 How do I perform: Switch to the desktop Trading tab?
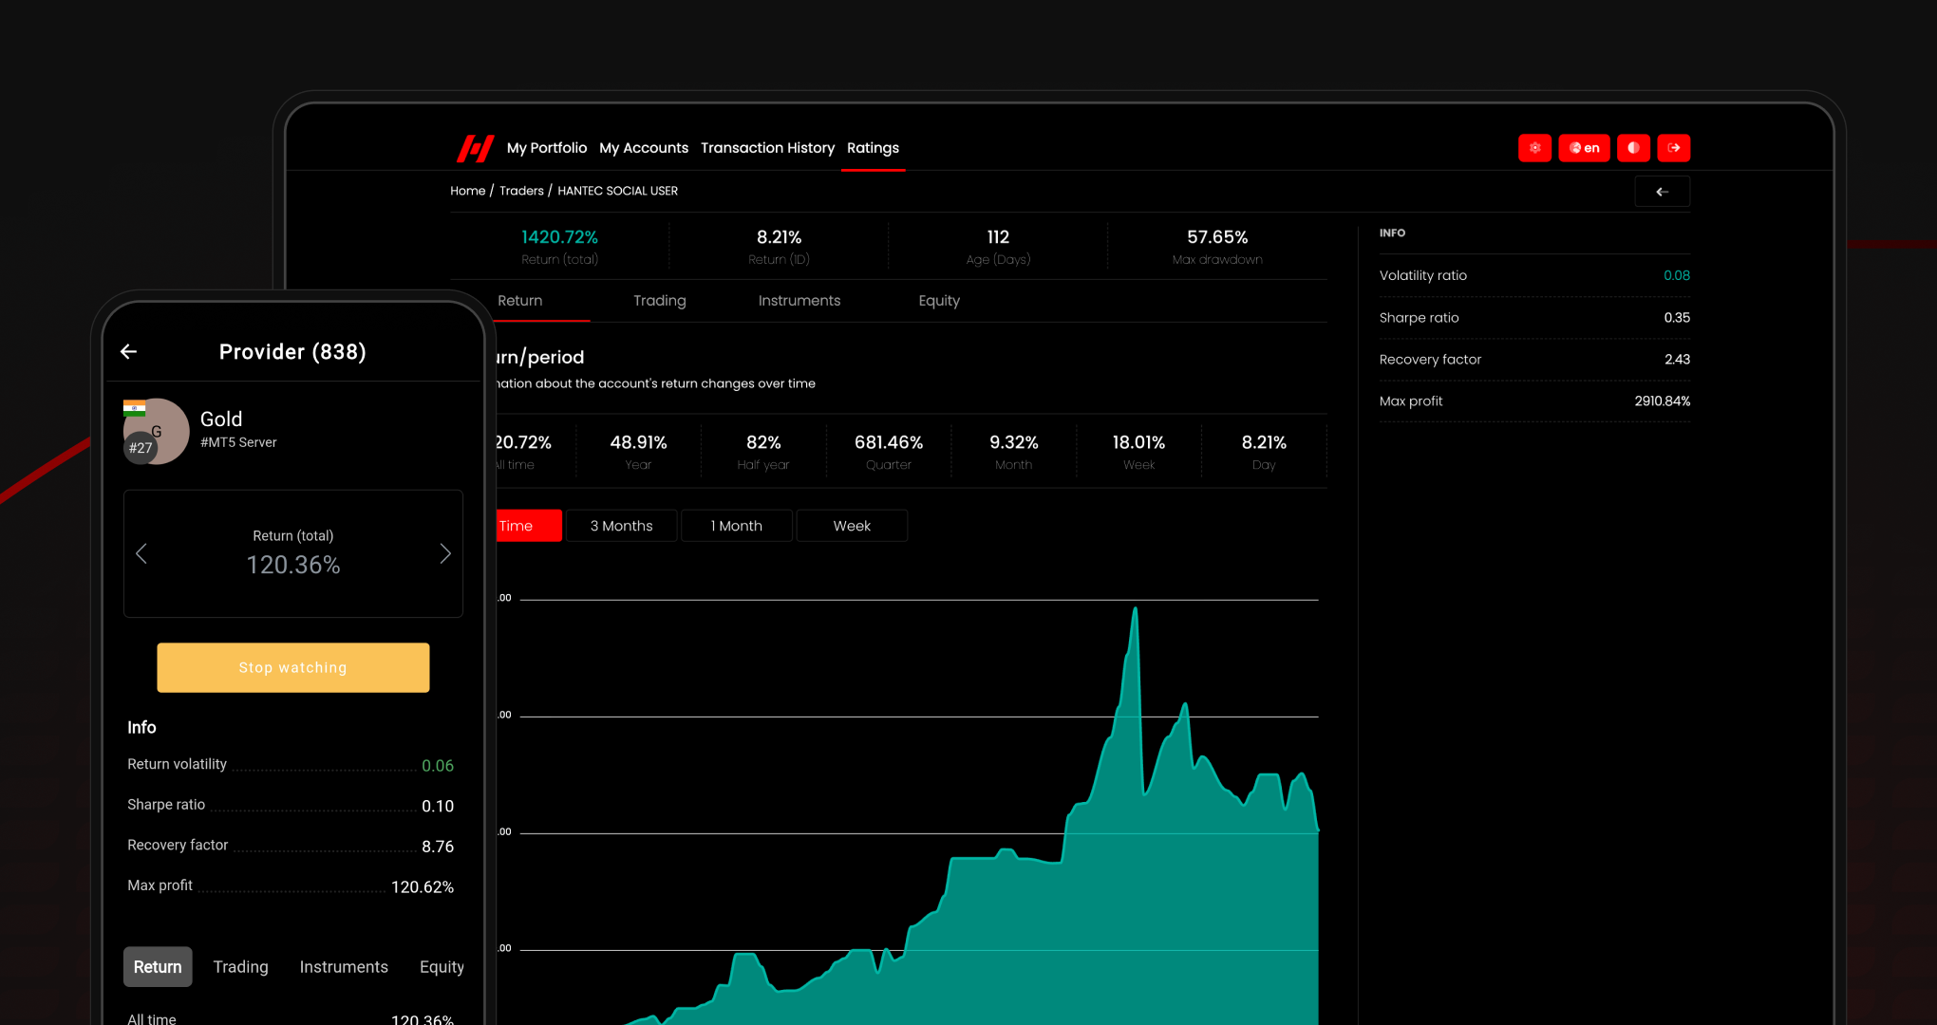(x=660, y=301)
